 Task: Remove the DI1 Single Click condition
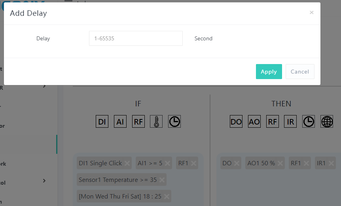[x=127, y=163]
